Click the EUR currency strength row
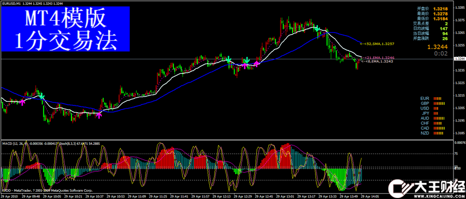466x199 pixels. point(431,98)
